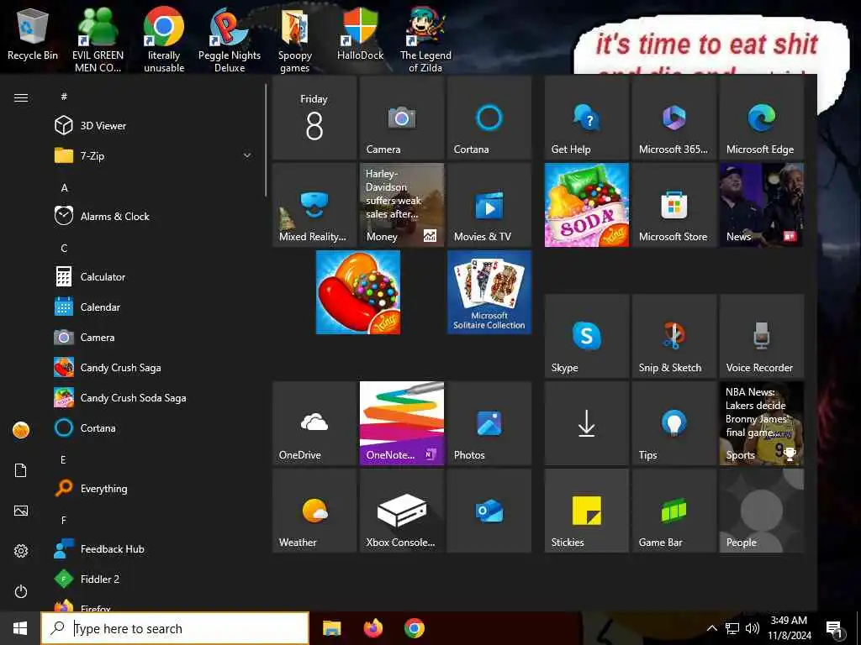
Task: Open the notification Action Center
Action: [835, 629]
